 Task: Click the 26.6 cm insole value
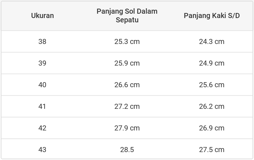tap(127, 85)
